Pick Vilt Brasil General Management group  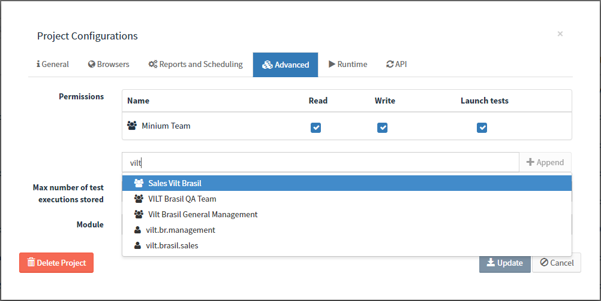(347, 215)
